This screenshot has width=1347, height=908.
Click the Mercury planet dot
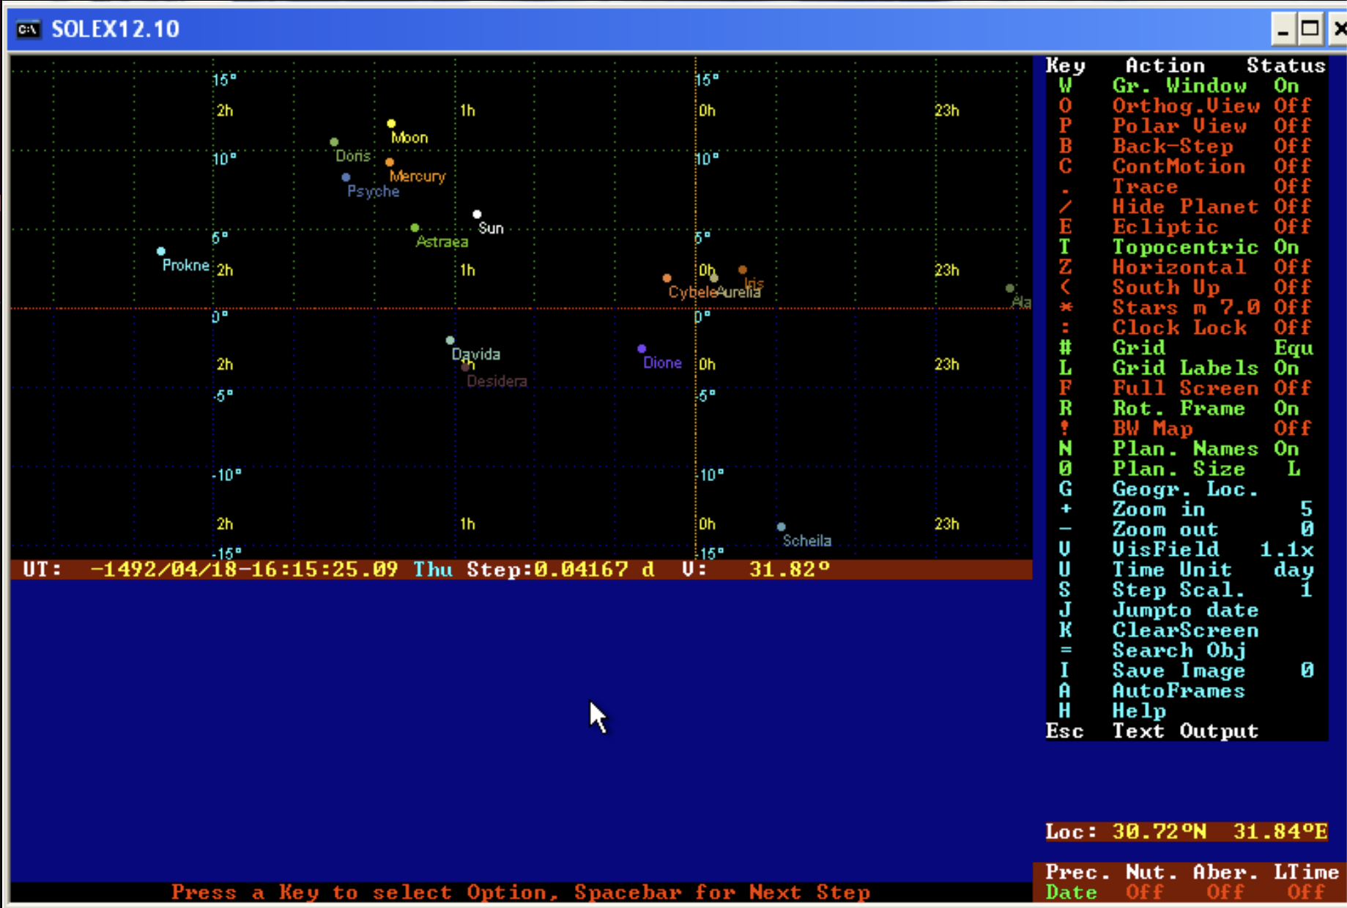tap(389, 162)
